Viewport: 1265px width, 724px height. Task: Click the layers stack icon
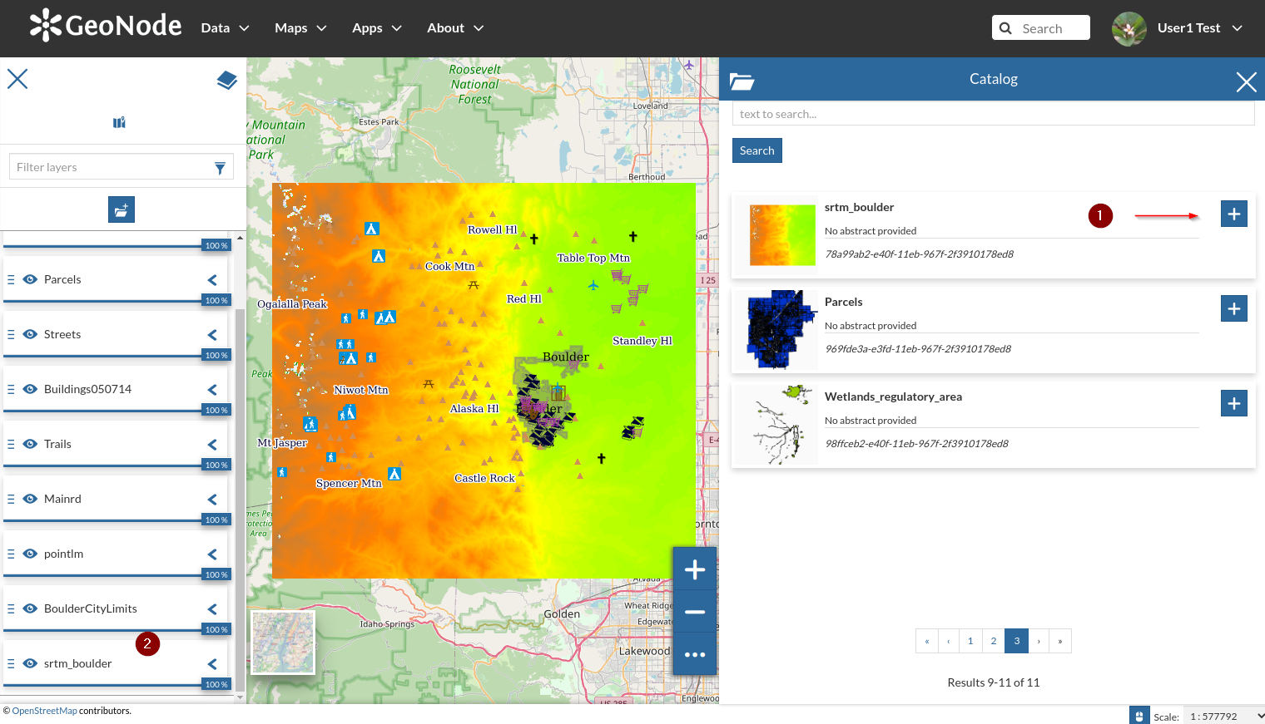[226, 80]
